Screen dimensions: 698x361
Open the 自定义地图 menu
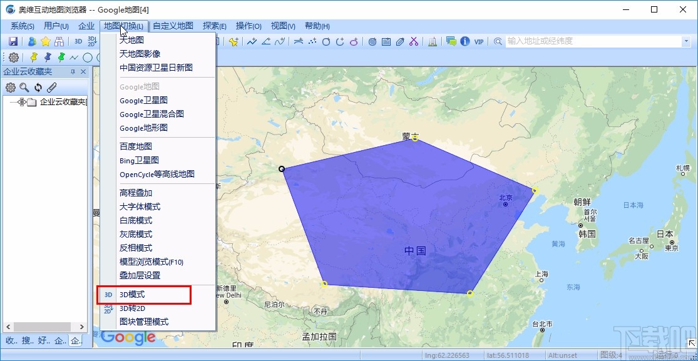tap(173, 26)
